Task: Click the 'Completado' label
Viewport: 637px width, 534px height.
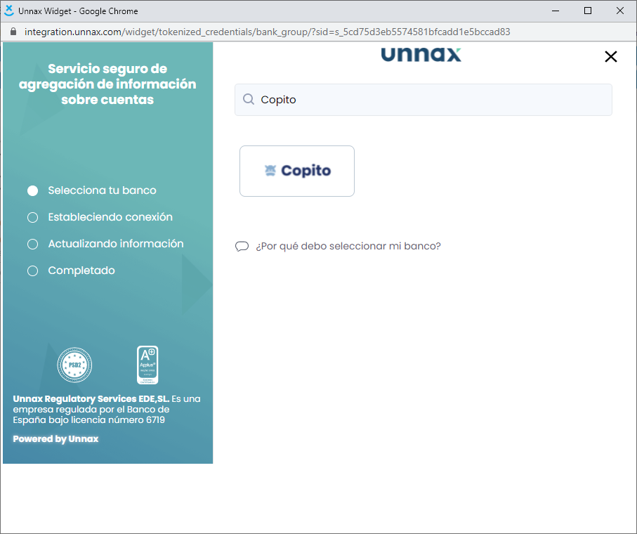Action: click(81, 271)
